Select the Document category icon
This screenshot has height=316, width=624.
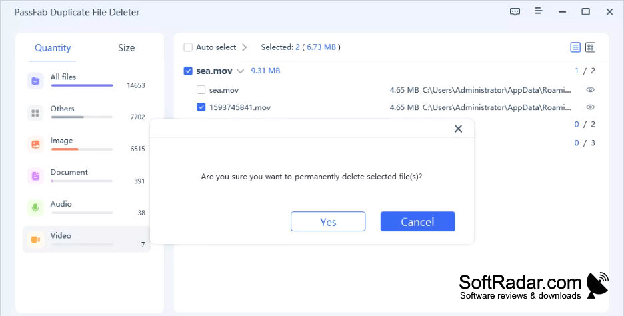(35, 176)
